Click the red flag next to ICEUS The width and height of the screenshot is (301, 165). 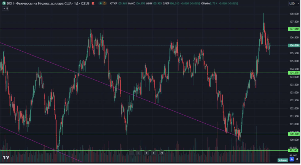click(93, 3)
